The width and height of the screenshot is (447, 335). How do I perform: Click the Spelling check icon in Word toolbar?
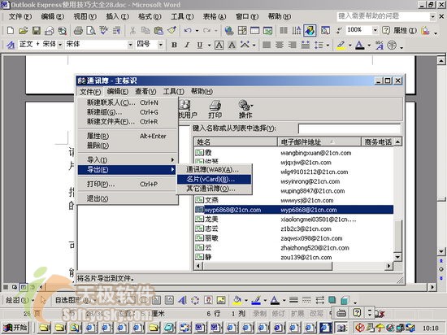point(104,30)
